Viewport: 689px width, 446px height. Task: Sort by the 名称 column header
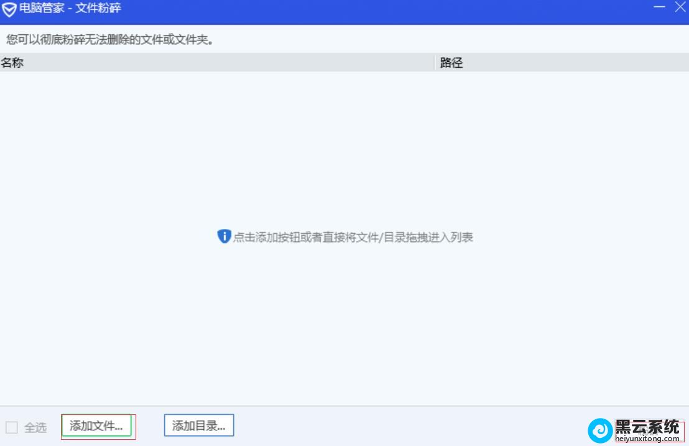[12, 63]
